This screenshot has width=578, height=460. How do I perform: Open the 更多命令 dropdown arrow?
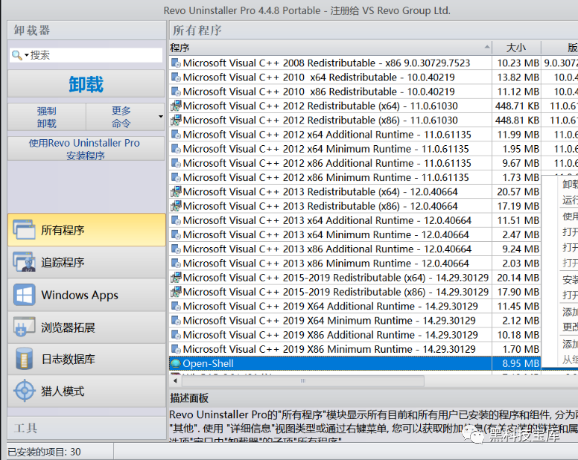coord(161,117)
